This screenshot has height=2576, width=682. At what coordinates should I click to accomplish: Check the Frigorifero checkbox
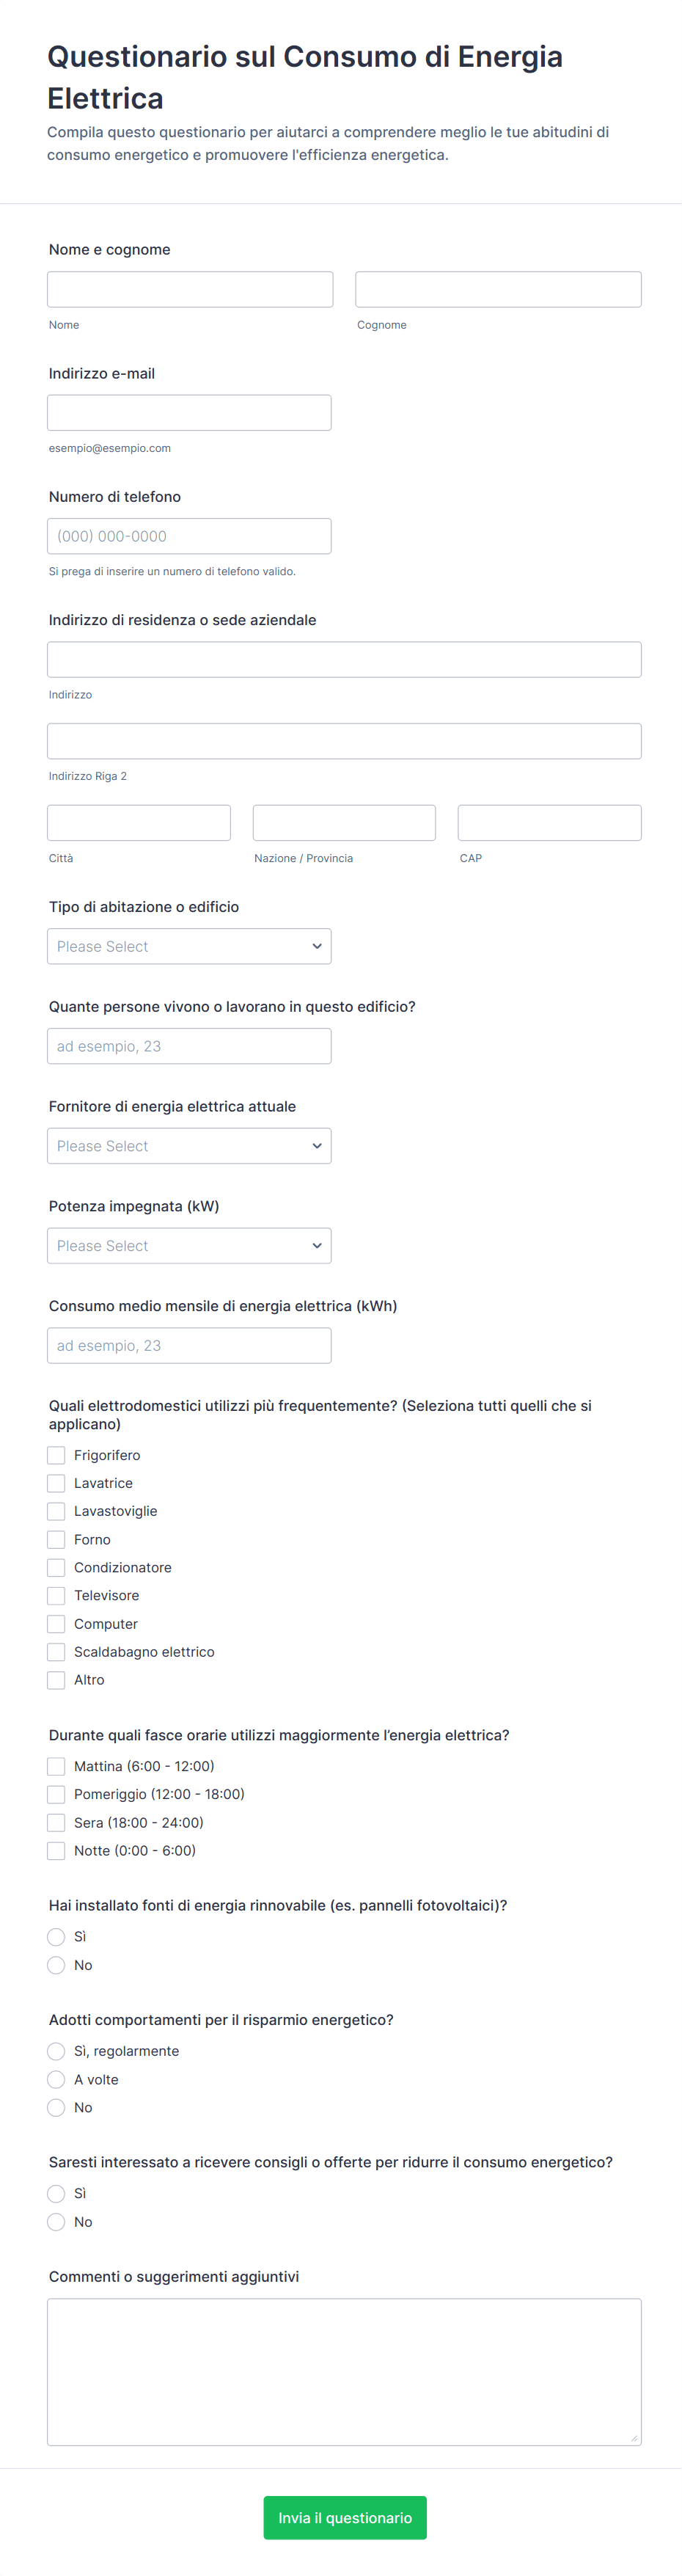(57, 1455)
